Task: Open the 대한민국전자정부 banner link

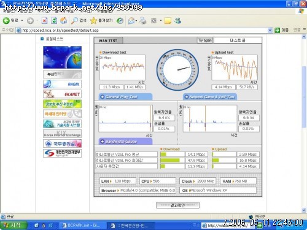Action: click(x=62, y=153)
